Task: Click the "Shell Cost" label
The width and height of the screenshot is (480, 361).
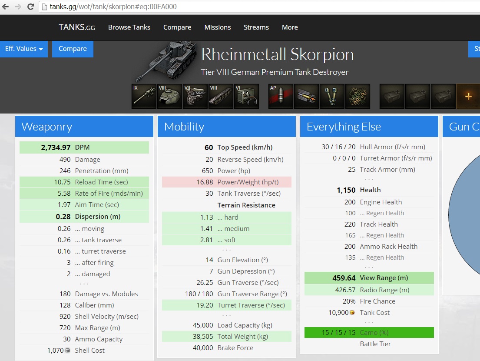Action: (89, 350)
